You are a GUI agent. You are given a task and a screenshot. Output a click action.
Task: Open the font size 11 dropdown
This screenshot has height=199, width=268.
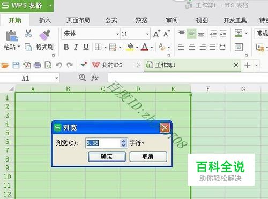coord(147,34)
